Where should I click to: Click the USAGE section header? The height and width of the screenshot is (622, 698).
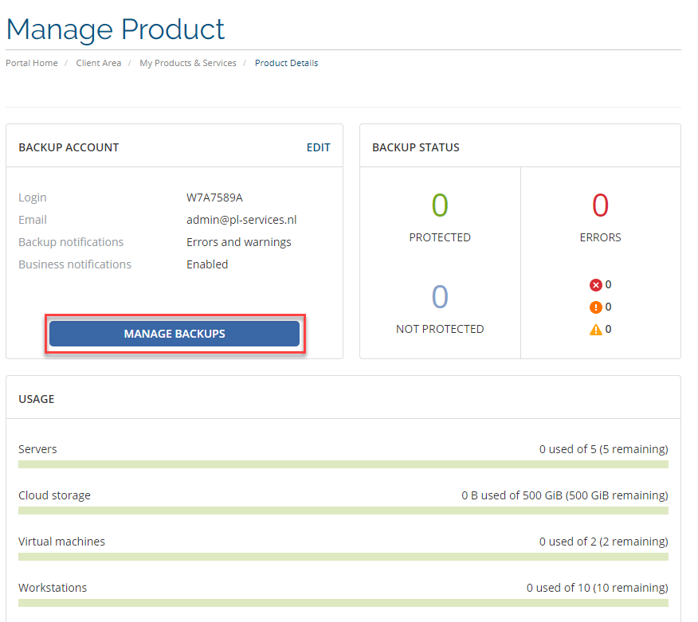pyautogui.click(x=36, y=398)
